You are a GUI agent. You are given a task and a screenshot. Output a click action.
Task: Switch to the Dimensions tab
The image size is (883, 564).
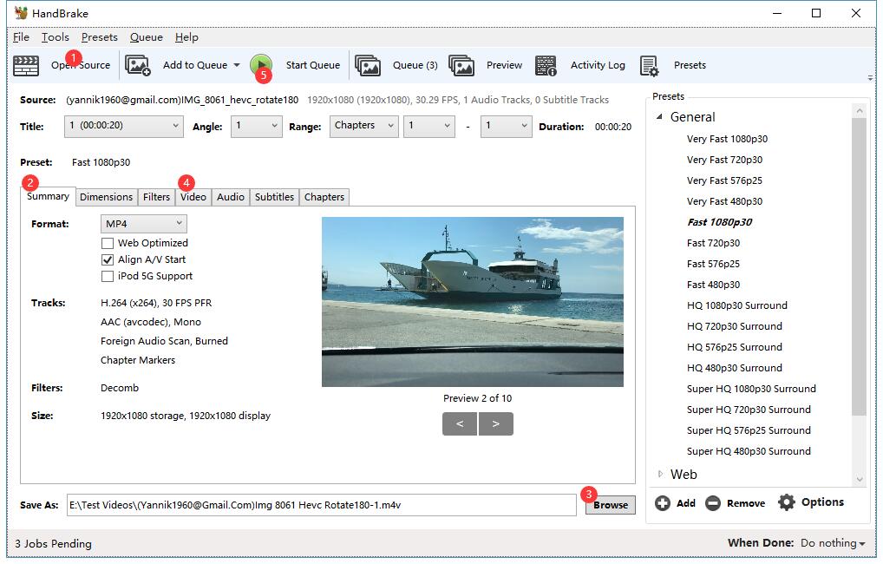pyautogui.click(x=107, y=197)
